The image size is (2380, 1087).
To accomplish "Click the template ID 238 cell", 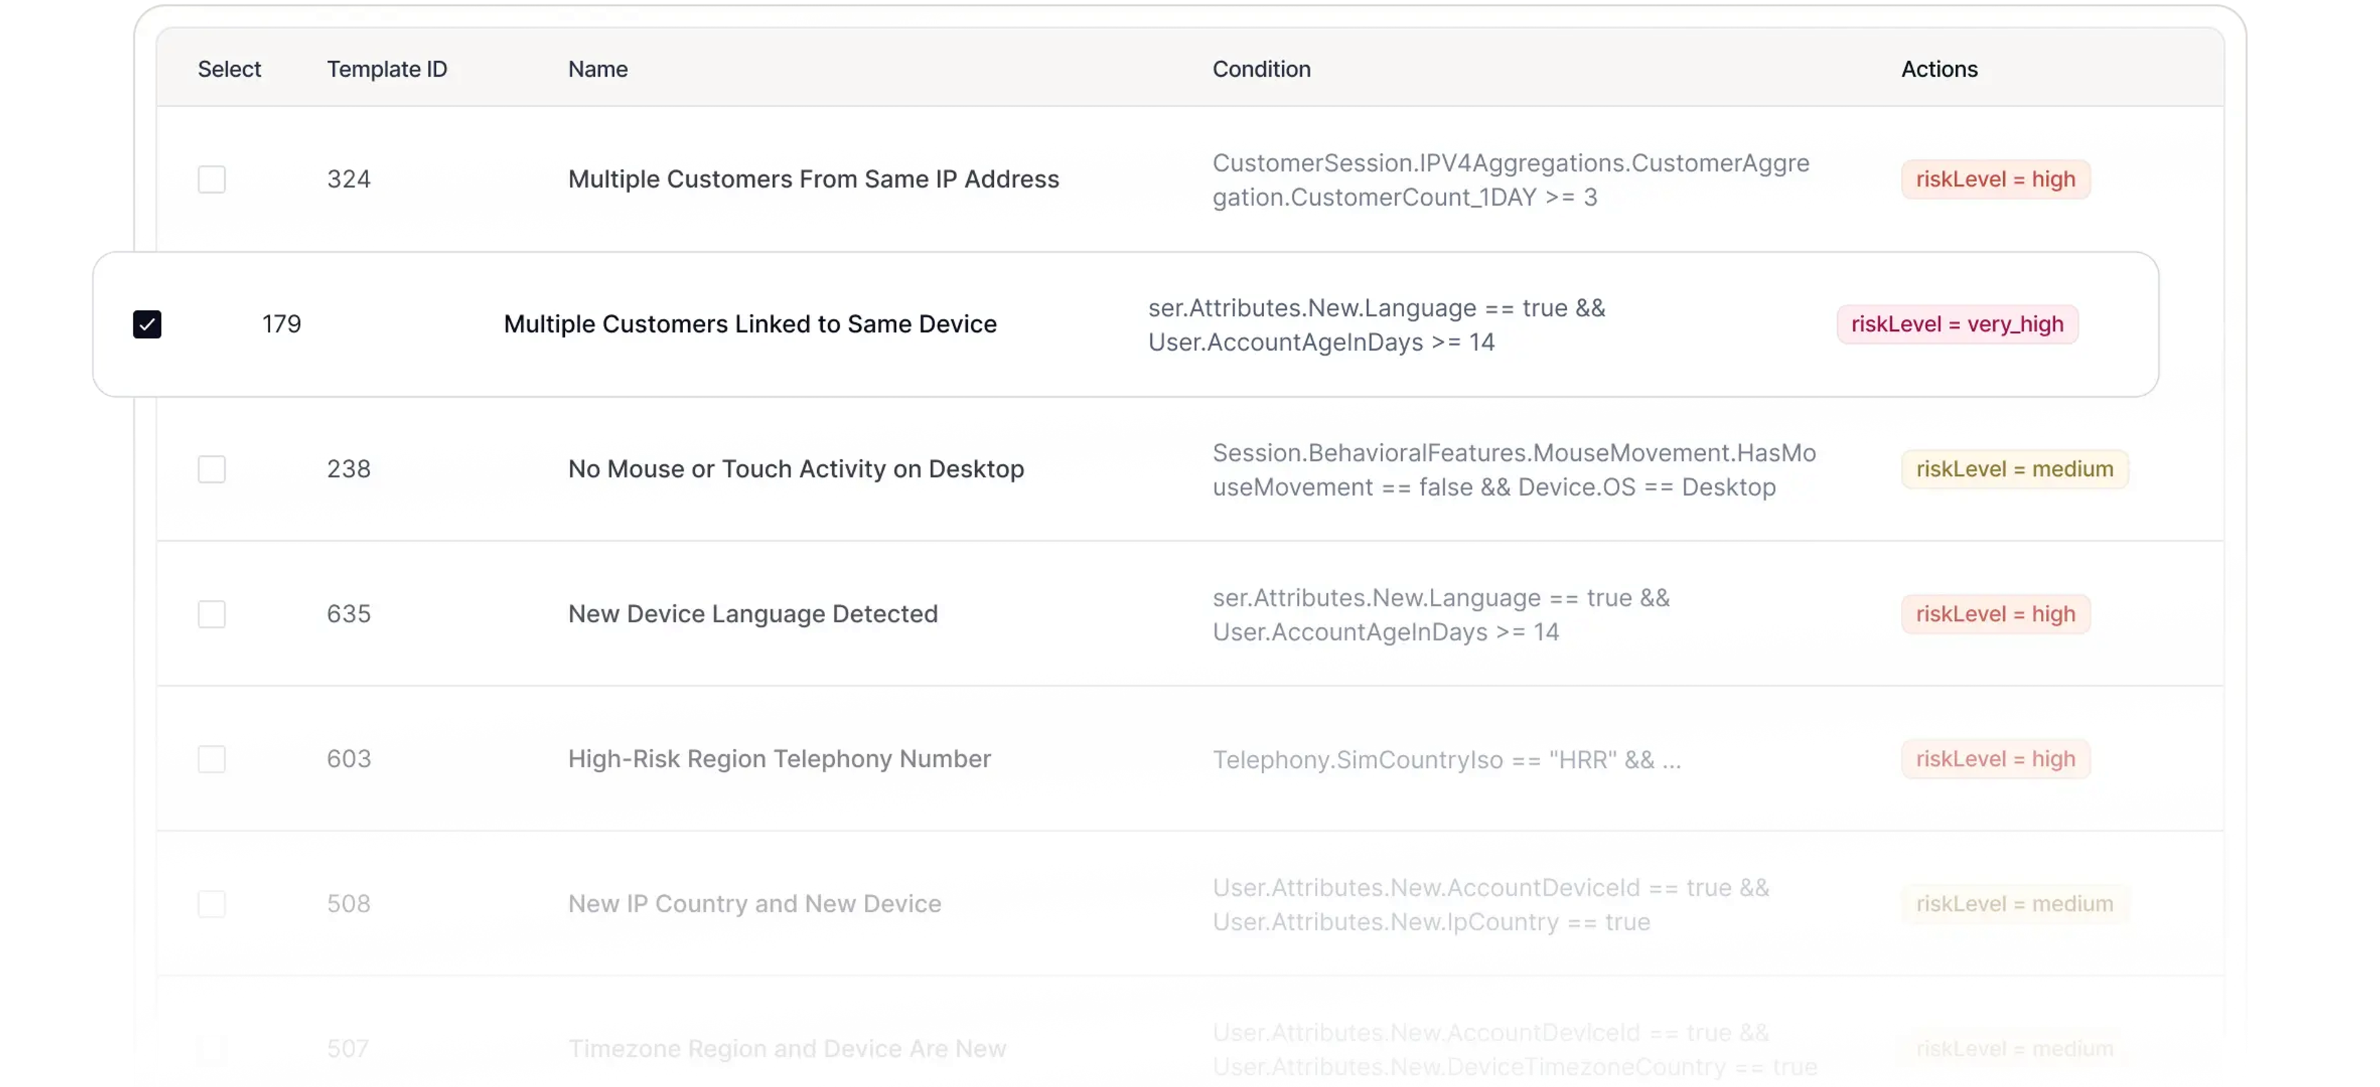I will (x=348, y=469).
